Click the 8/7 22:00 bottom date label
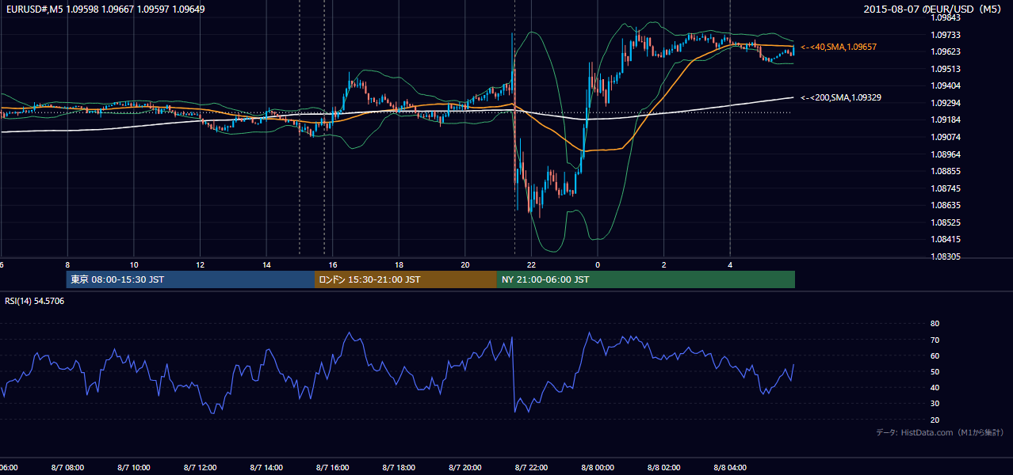 [x=531, y=468]
